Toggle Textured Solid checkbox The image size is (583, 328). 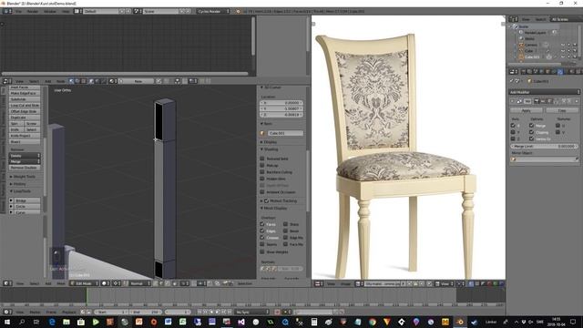pos(262,159)
